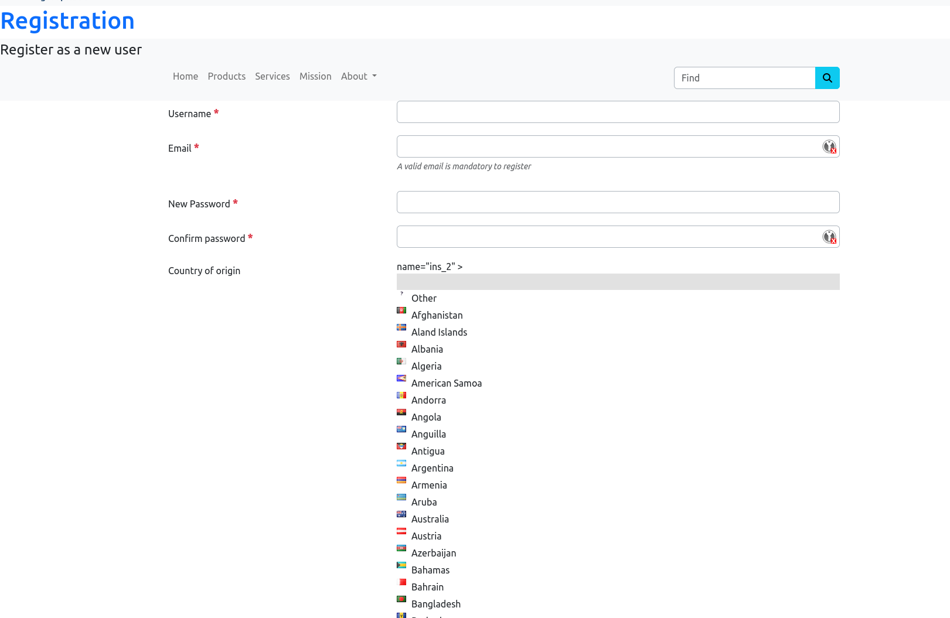Click the Armenia flag icon

pyautogui.click(x=401, y=480)
